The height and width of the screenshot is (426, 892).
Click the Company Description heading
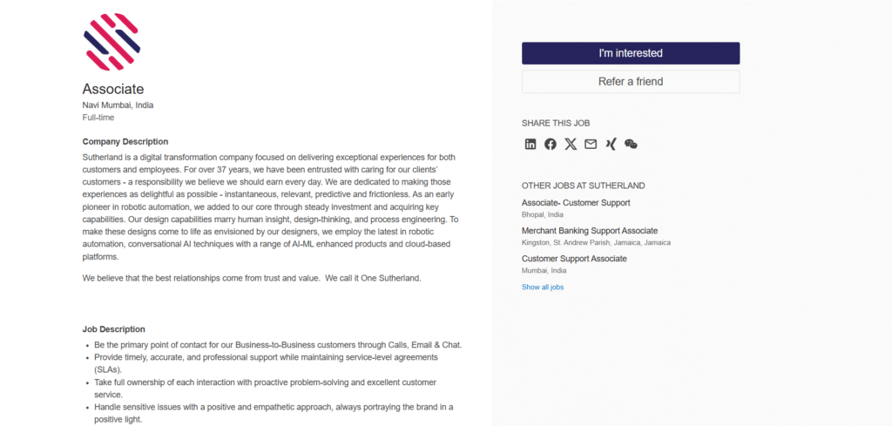pos(125,141)
